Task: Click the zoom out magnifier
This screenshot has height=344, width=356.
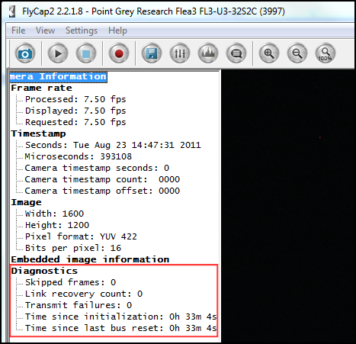Action: point(297,53)
